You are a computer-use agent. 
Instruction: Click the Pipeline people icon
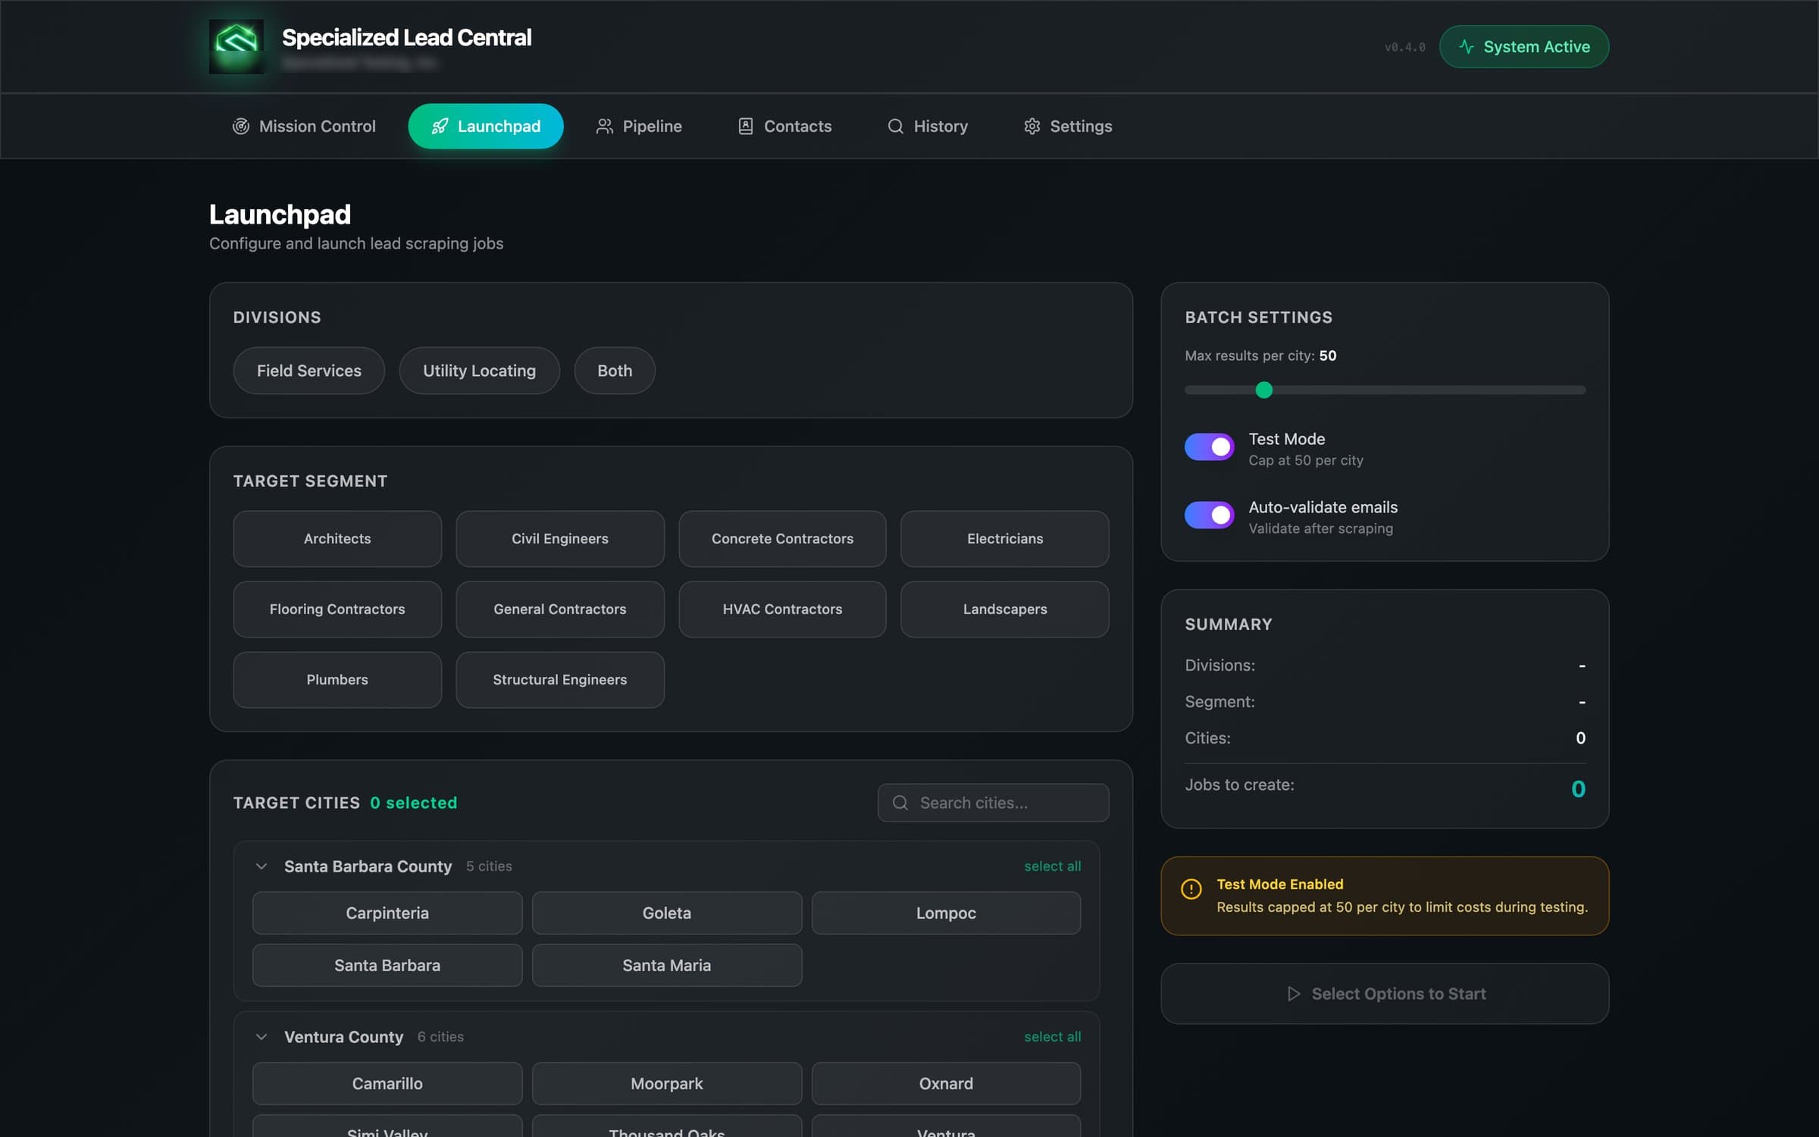click(x=604, y=126)
